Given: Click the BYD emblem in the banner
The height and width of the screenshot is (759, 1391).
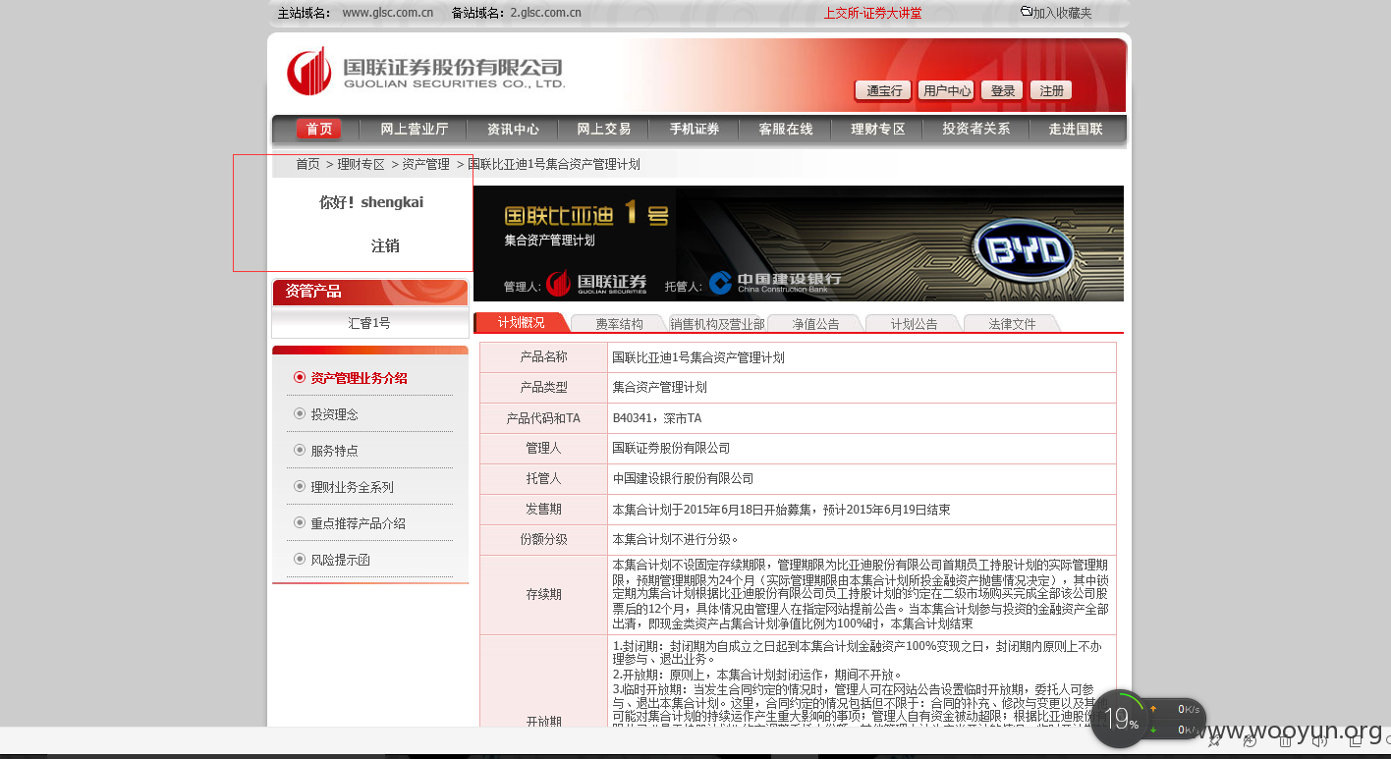Looking at the screenshot, I should point(1024,252).
